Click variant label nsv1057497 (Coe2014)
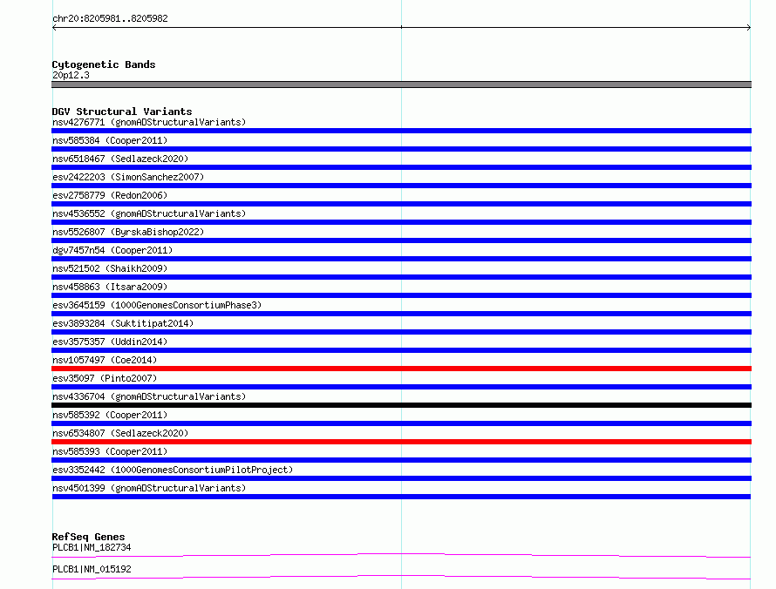776x589 pixels. (x=105, y=360)
